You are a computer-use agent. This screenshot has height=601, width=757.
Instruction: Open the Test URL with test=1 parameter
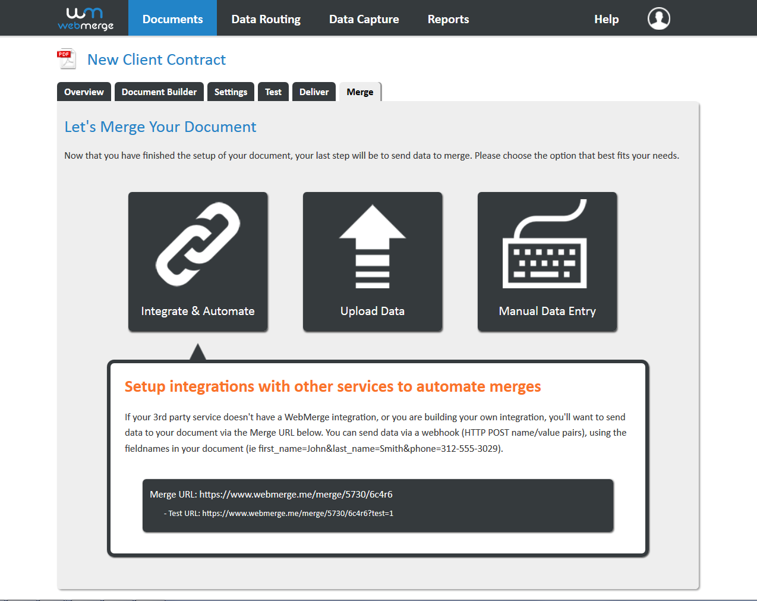(x=298, y=512)
